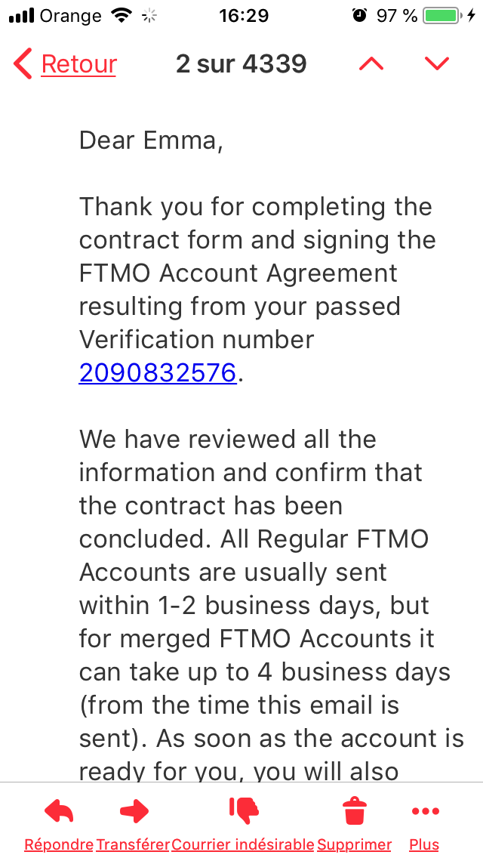Tap the trash can delete icon
The height and width of the screenshot is (858, 483).
(x=353, y=811)
